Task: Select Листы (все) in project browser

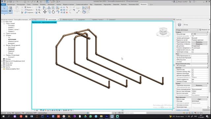Action: (x=9, y=63)
